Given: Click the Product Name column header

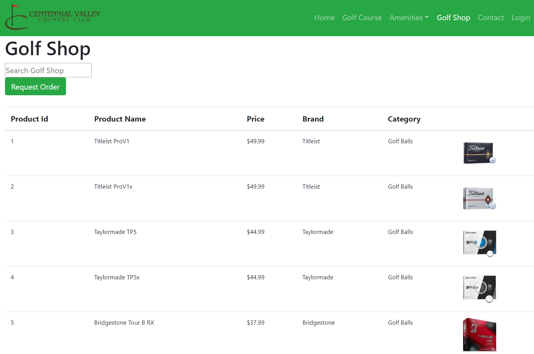Looking at the screenshot, I should (120, 119).
